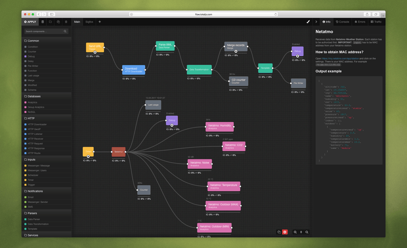Toggle the middle Debug node circle button

172,125
